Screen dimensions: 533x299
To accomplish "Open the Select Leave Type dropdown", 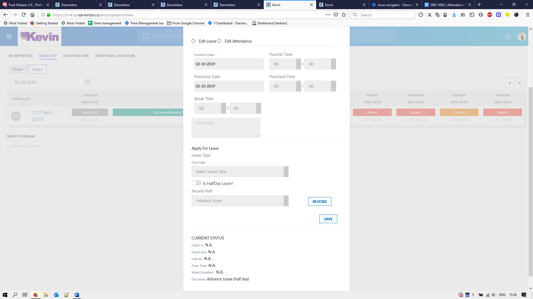I will pos(240,172).
